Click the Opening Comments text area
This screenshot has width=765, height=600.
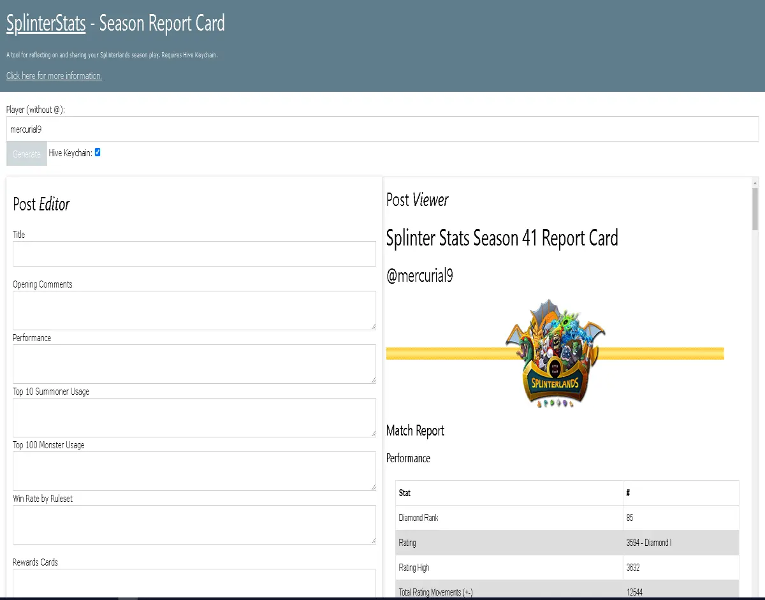click(194, 311)
